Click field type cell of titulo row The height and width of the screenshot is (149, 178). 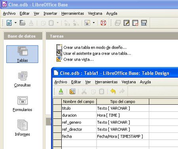[123, 108]
